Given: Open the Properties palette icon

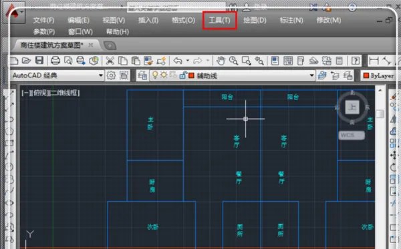Looking at the screenshot, I should pyautogui.click(x=275, y=61).
